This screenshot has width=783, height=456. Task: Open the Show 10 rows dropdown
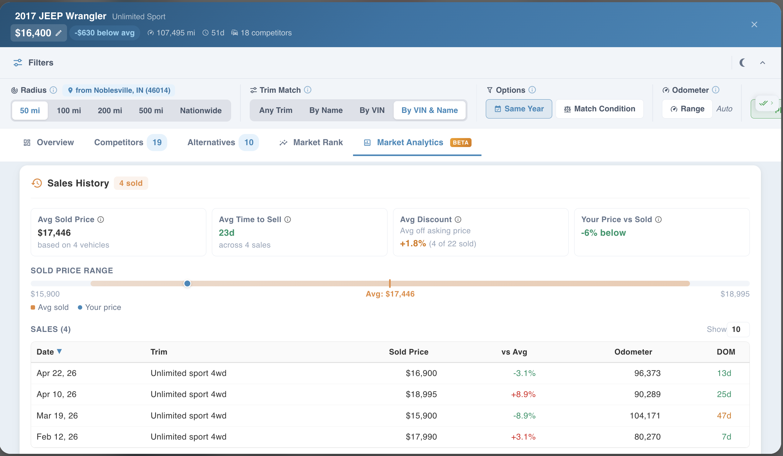click(738, 329)
